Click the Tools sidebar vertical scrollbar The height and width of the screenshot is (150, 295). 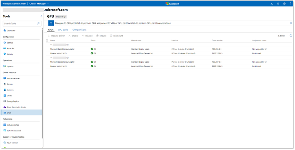tap(43, 84)
